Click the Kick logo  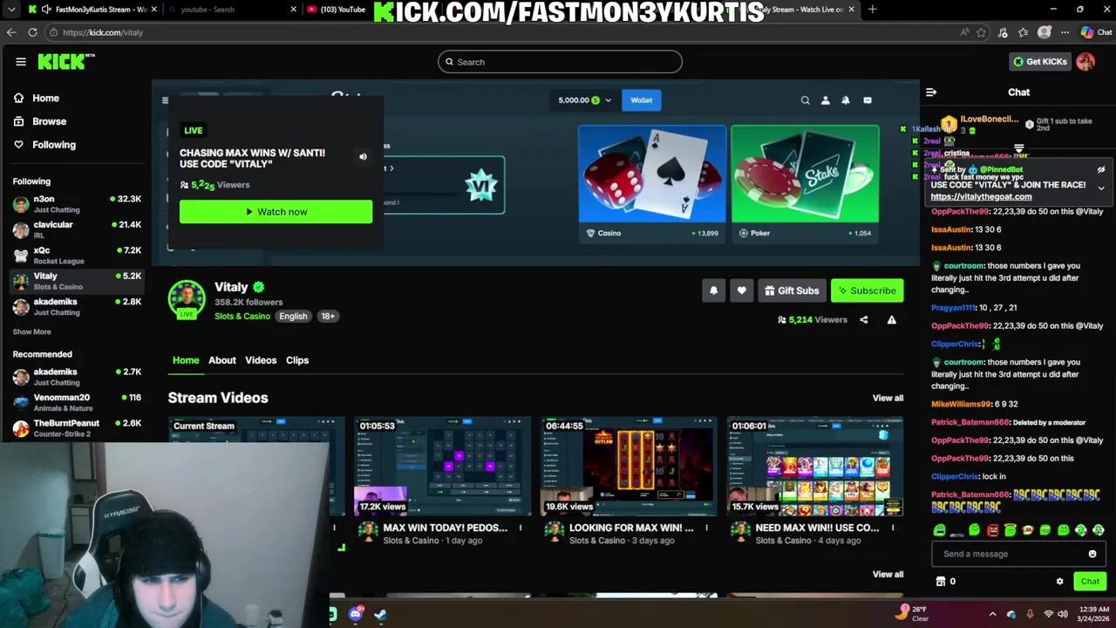click(x=65, y=61)
